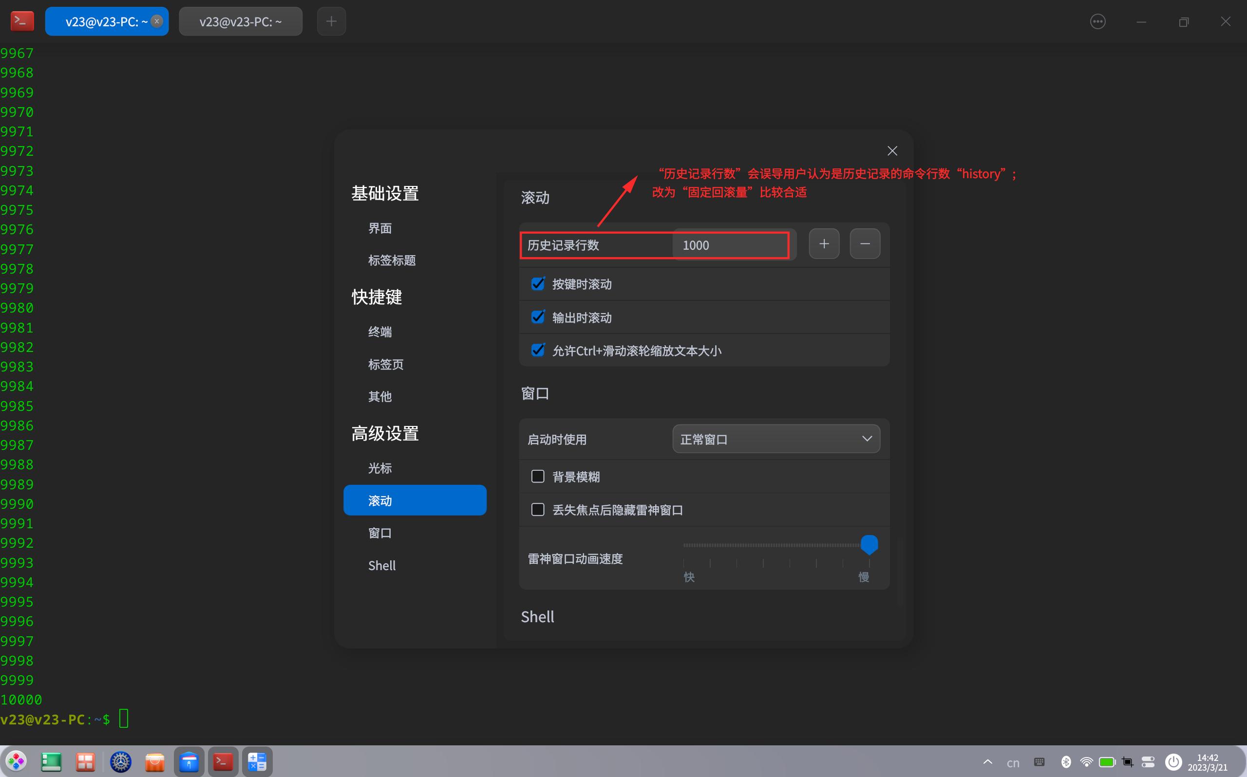Viewport: 1247px width, 777px height.
Task: Open the terminal main menu button
Action: point(1097,21)
